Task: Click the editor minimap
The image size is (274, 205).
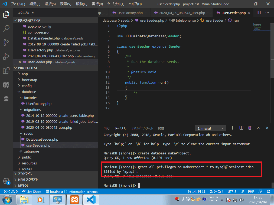Action: coord(262,27)
